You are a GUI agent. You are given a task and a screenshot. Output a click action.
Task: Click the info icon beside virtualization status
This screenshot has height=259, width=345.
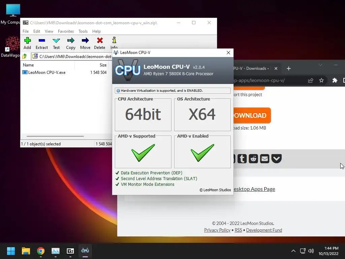(x=118, y=90)
